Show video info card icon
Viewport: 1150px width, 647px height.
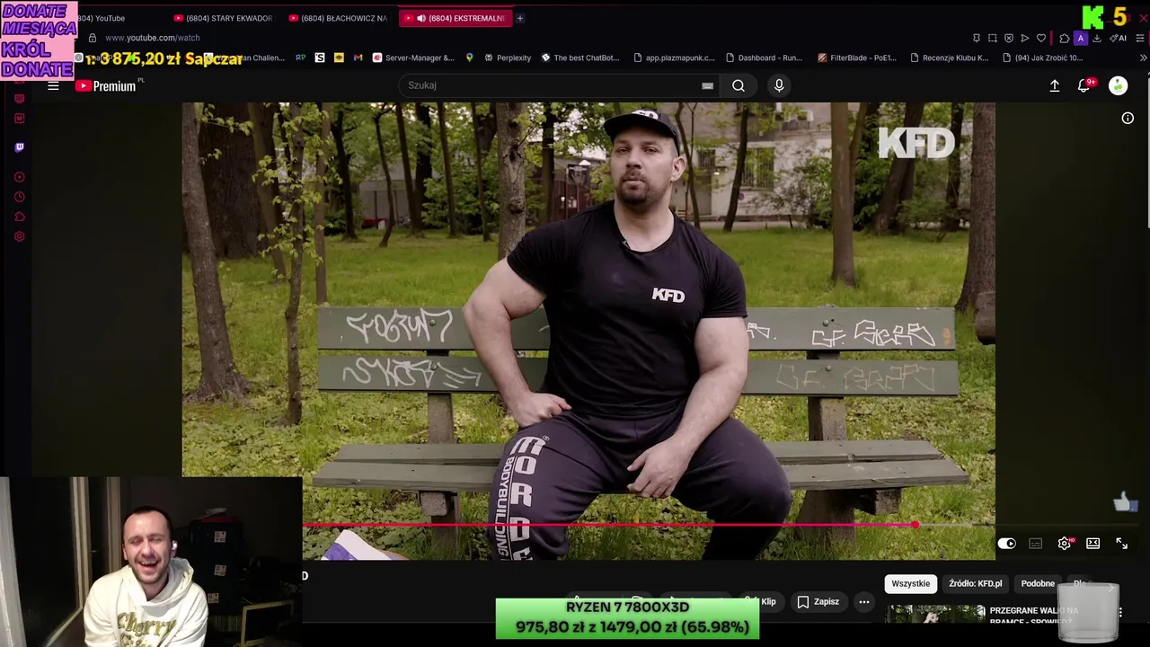(1128, 118)
